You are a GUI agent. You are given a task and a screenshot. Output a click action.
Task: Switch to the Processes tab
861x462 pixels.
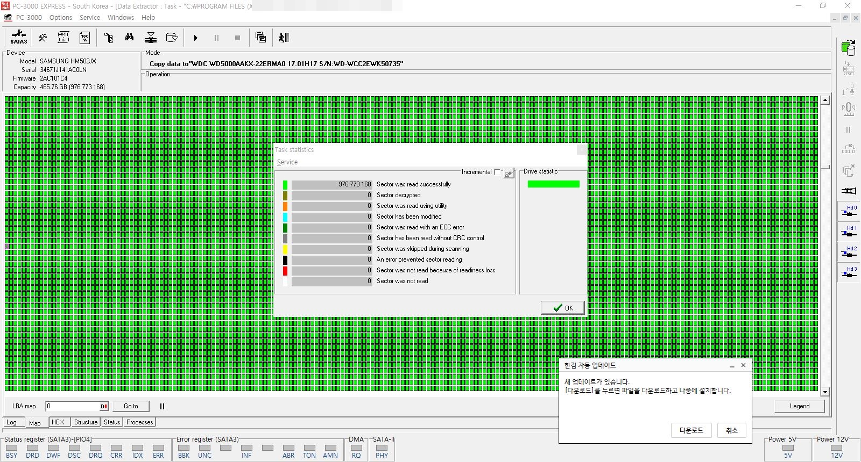[140, 422]
